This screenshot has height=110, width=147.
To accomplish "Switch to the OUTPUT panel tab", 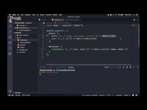I will [x=51, y=67].
